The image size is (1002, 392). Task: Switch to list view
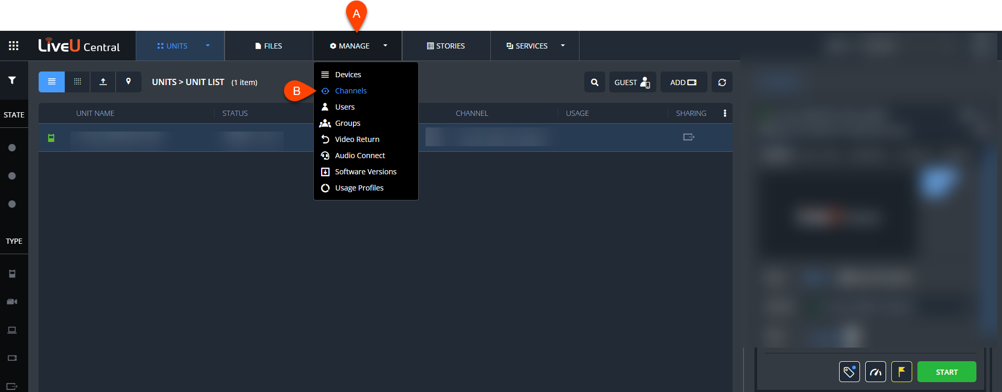(x=52, y=82)
